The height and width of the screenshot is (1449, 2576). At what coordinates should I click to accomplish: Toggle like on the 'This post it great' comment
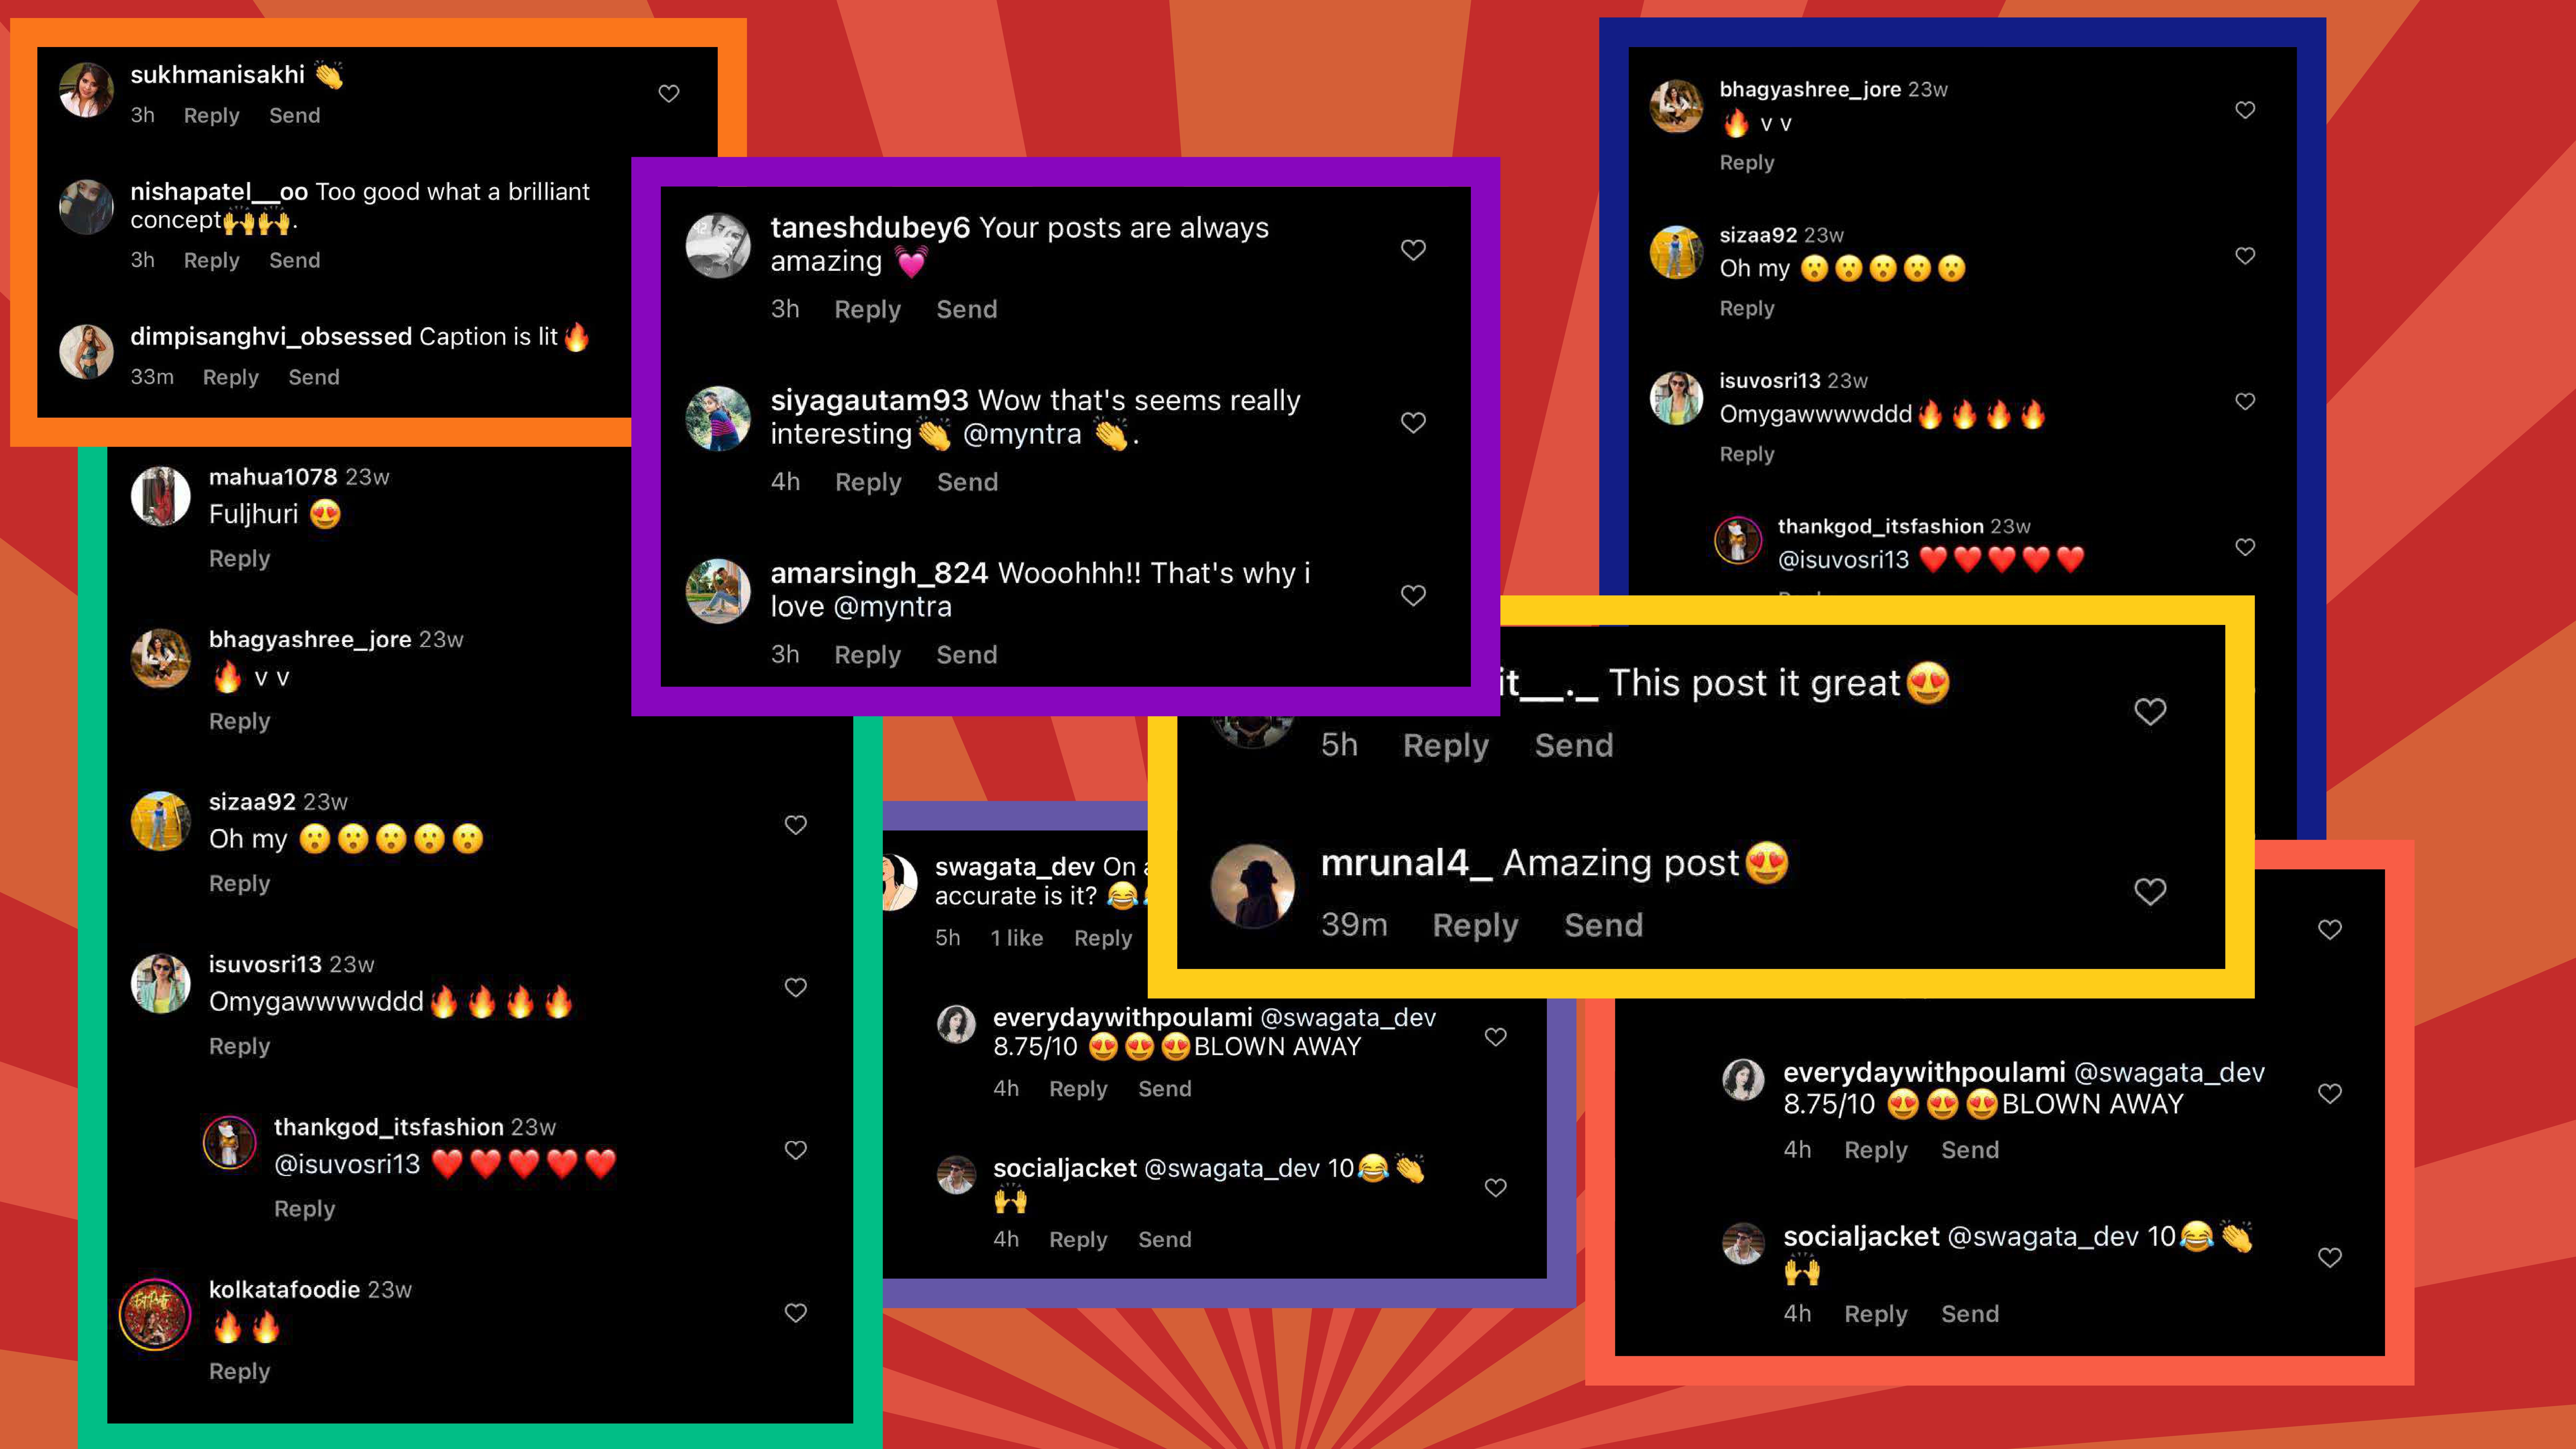[x=2150, y=711]
